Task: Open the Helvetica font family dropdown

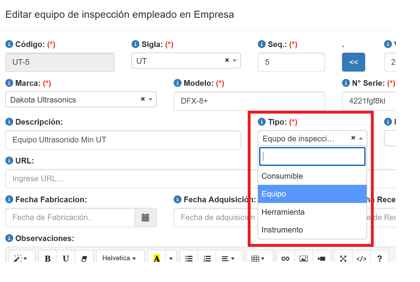Action: click(x=120, y=258)
